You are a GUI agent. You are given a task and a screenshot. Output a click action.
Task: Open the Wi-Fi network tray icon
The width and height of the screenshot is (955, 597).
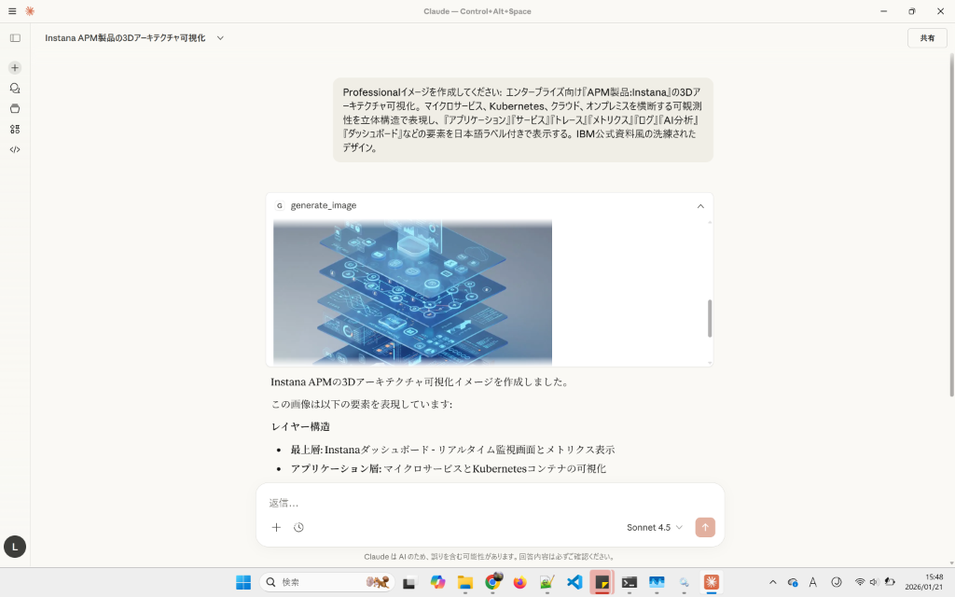coord(859,582)
